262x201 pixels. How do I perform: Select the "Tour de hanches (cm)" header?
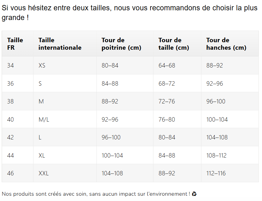coord(226,44)
